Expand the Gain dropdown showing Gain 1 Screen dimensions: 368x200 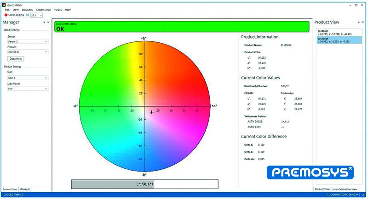click(x=28, y=78)
